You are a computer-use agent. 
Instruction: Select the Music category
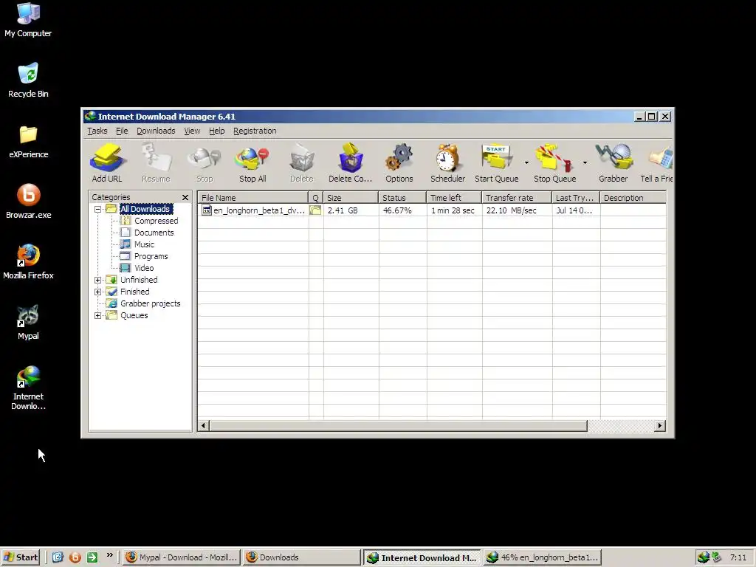(x=144, y=244)
